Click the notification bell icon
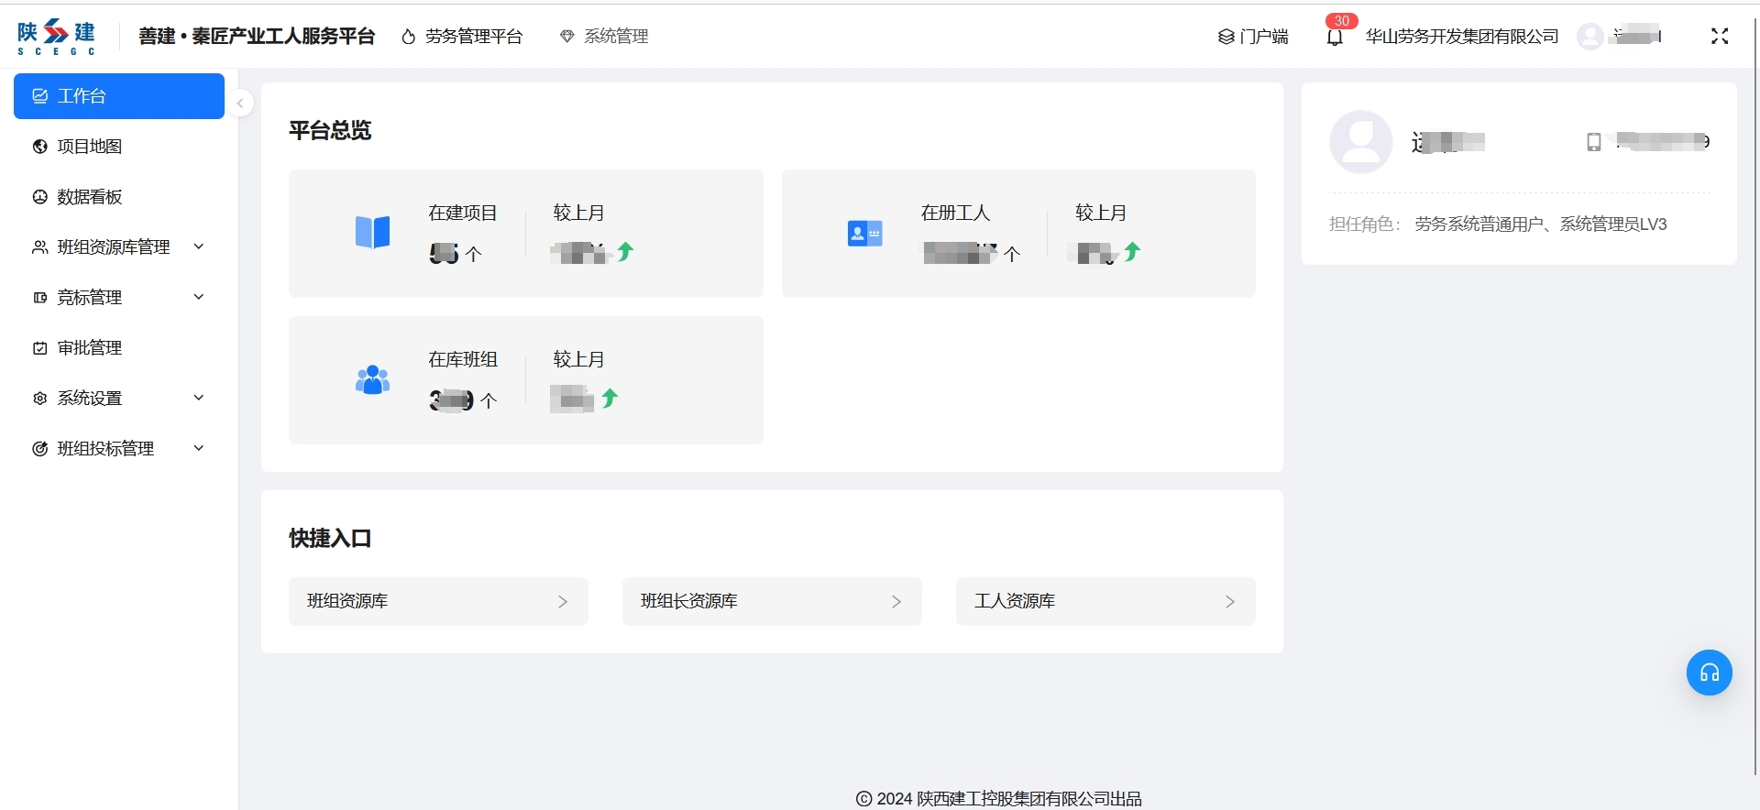 [x=1335, y=38]
